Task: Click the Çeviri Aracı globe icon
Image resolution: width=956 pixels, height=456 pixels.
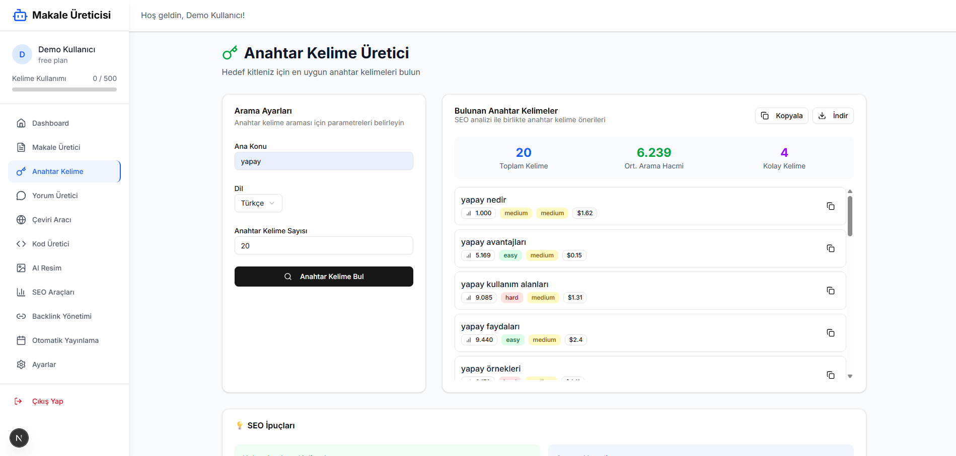Action: pos(21,220)
